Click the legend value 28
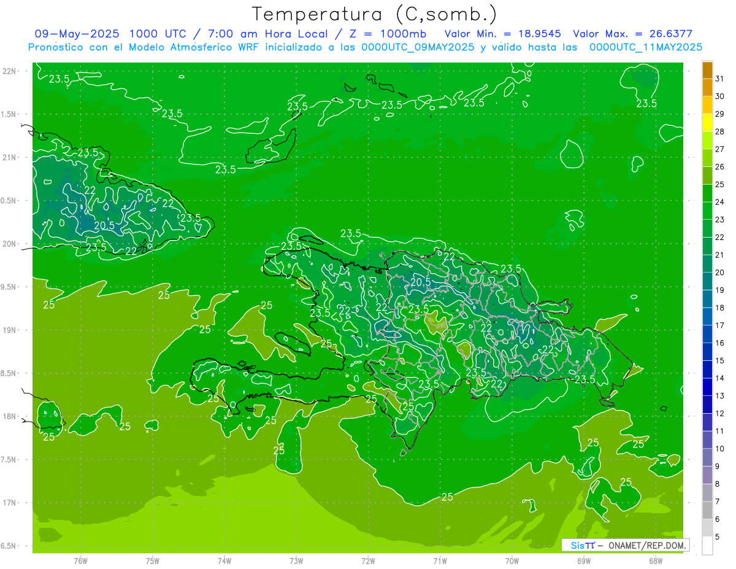 tap(720, 131)
